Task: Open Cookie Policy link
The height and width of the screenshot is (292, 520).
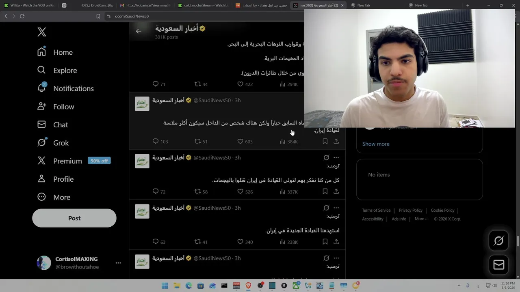Action: point(442,210)
